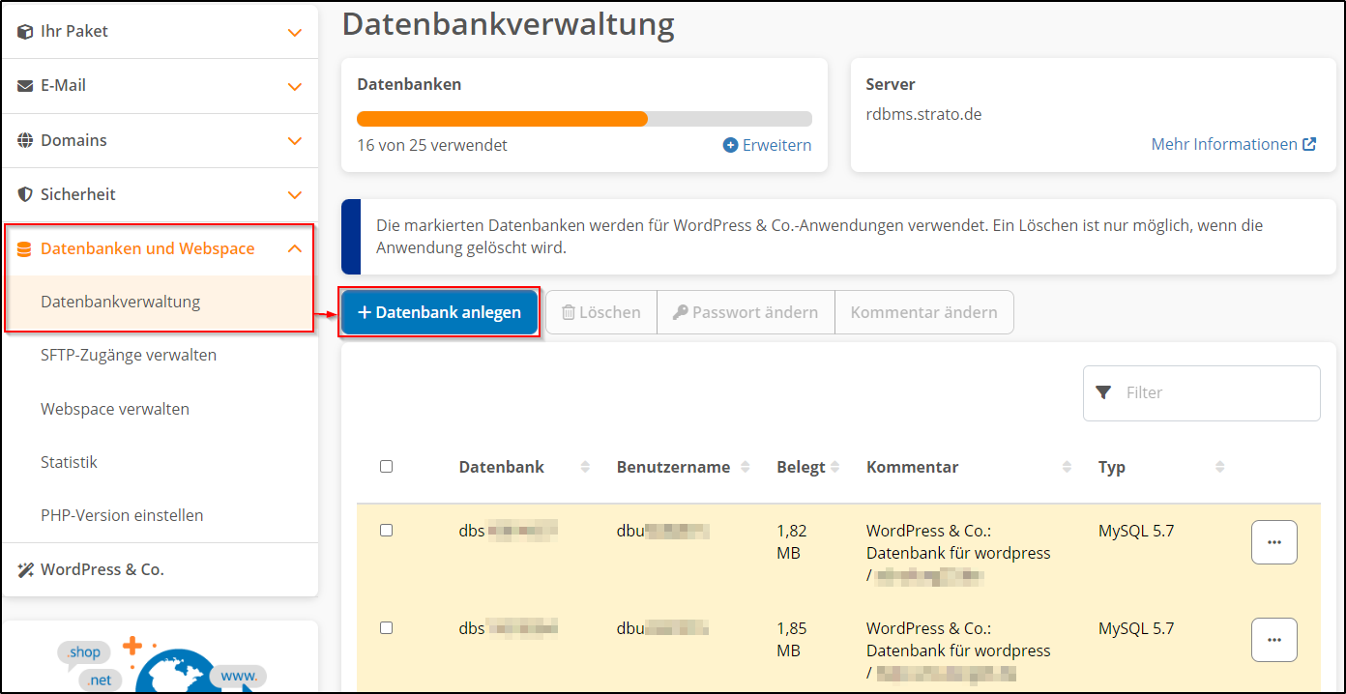
Task: Click the E-Mail envelope icon
Action: point(25,86)
